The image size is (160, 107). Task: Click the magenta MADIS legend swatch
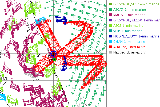pos(111,15)
